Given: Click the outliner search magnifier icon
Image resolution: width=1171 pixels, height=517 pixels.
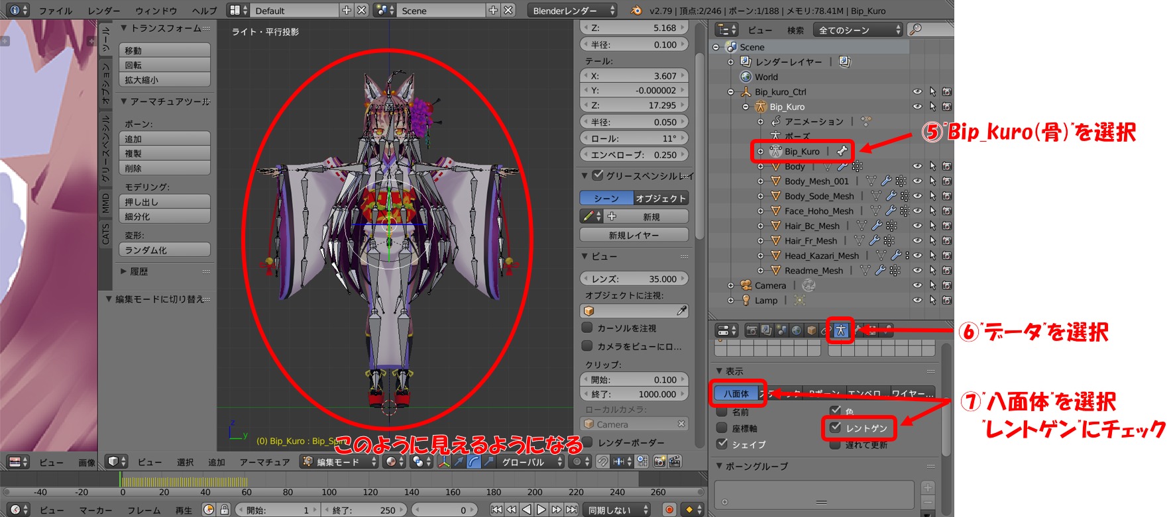Looking at the screenshot, I should coord(916,30).
